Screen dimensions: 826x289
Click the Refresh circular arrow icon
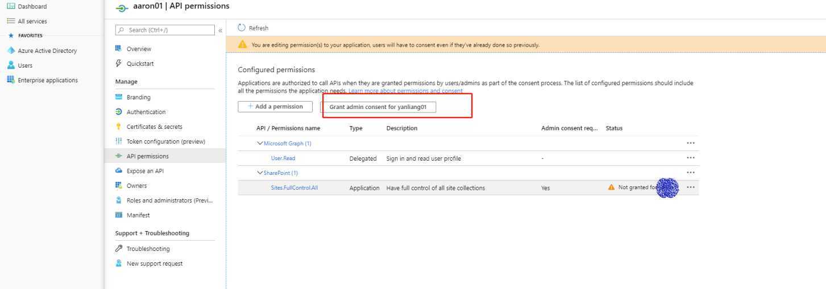242,28
